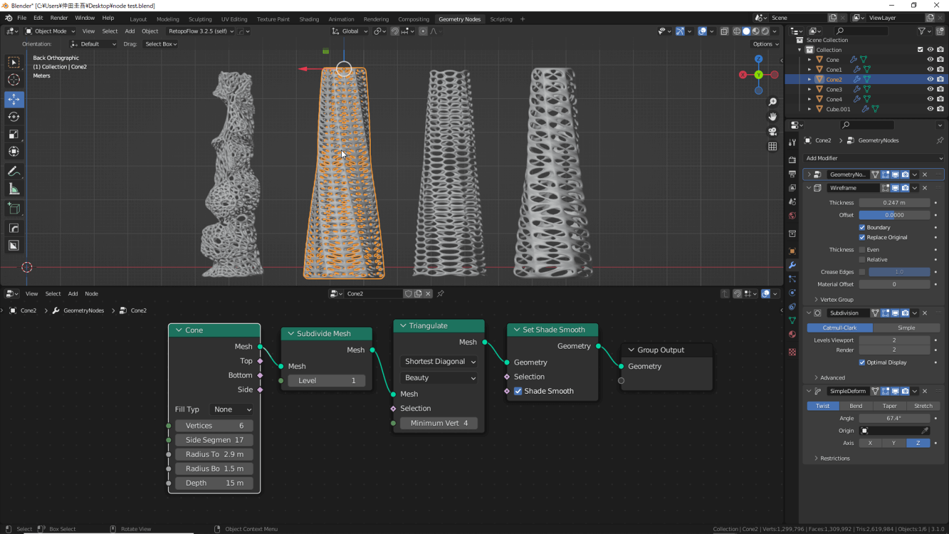This screenshot has height=534, width=949.
Task: Enable the Wireframe viewport shading mode
Action: (x=736, y=30)
